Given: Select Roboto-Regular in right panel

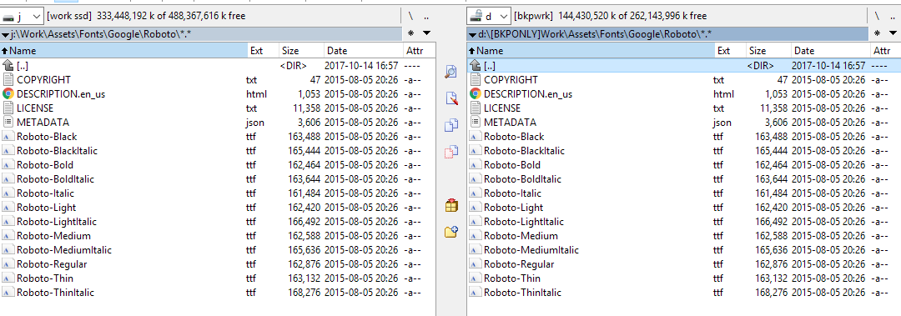Looking at the screenshot, I should pyautogui.click(x=519, y=263).
